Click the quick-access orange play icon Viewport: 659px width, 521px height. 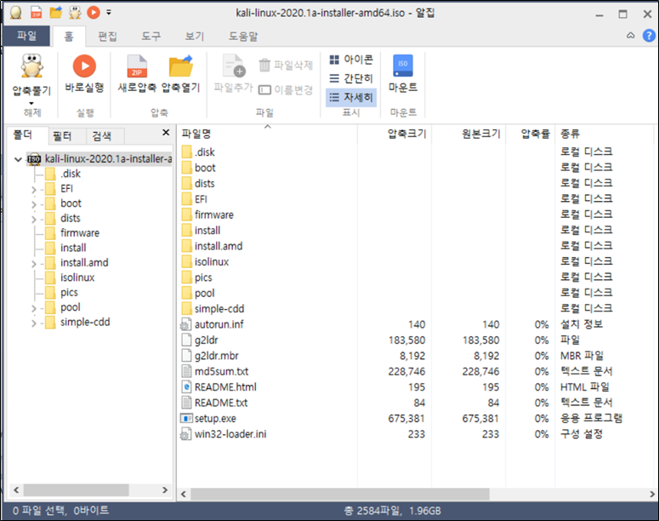point(94,12)
